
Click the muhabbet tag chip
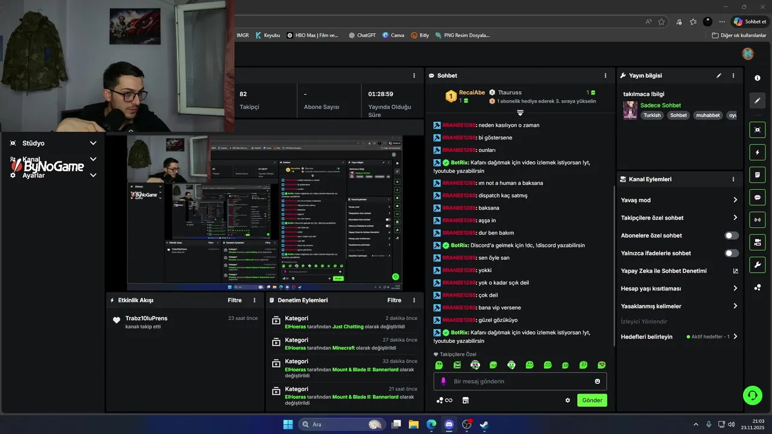click(707, 115)
